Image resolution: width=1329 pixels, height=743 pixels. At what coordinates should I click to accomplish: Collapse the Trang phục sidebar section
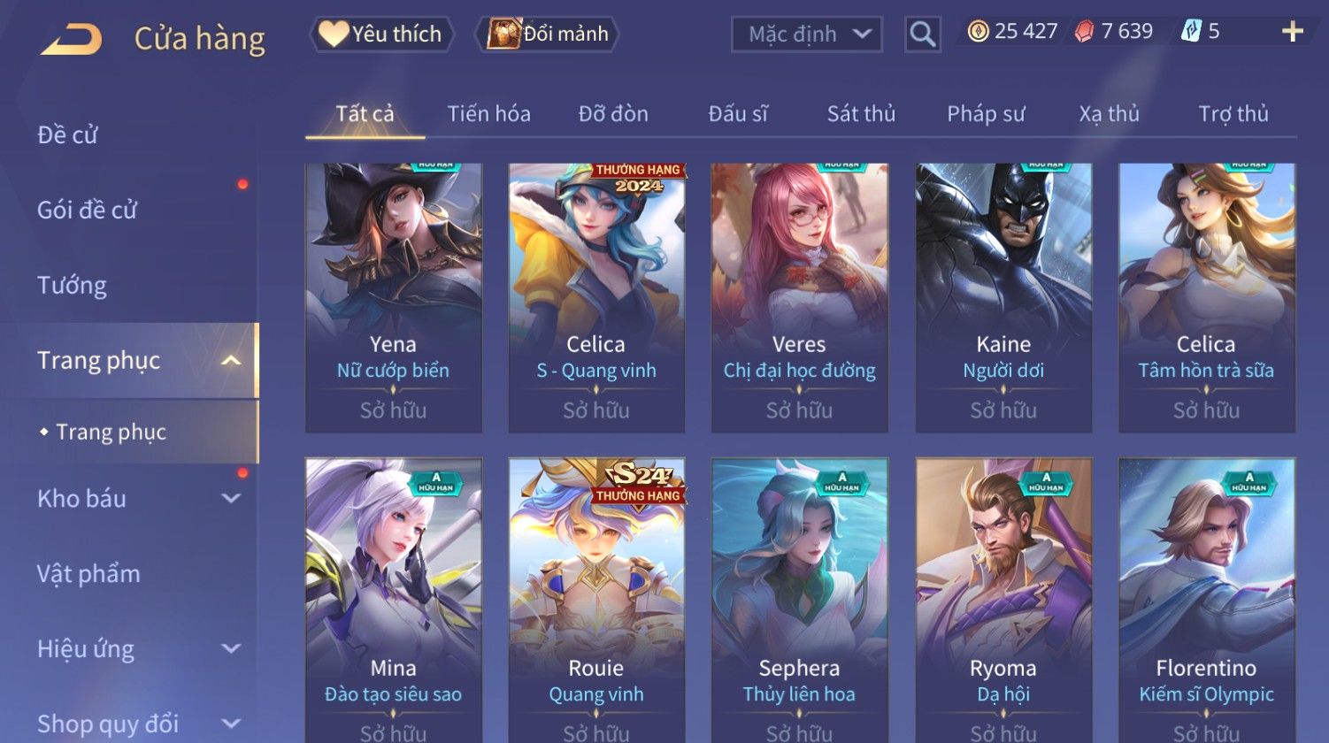230,361
